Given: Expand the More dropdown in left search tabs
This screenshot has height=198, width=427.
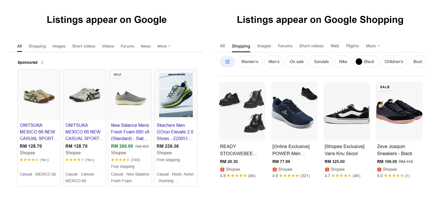Looking at the screenshot, I should click(x=163, y=46).
